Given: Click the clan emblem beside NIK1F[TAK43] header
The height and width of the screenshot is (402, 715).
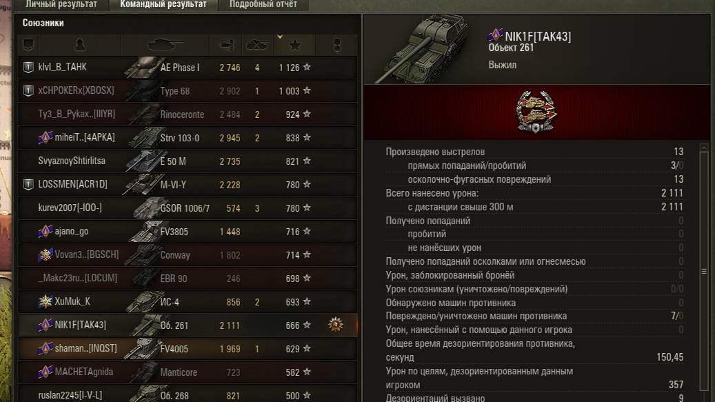Looking at the screenshot, I should pyautogui.click(x=495, y=34).
